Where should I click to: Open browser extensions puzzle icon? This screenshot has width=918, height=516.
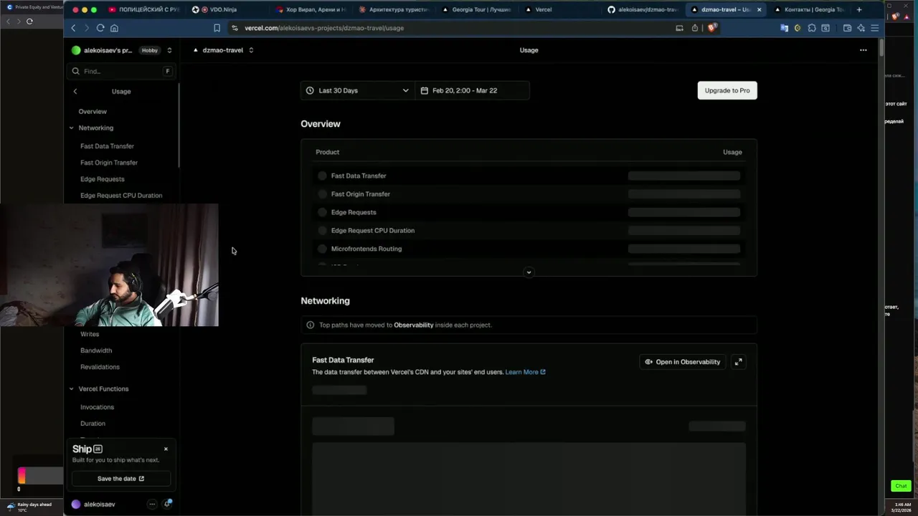(x=812, y=28)
